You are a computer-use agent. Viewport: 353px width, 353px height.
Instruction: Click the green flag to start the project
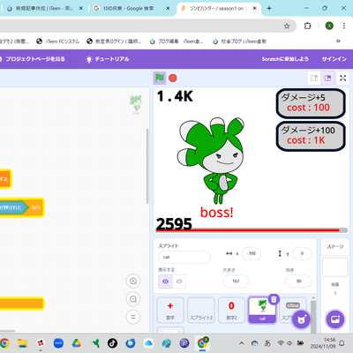click(160, 78)
